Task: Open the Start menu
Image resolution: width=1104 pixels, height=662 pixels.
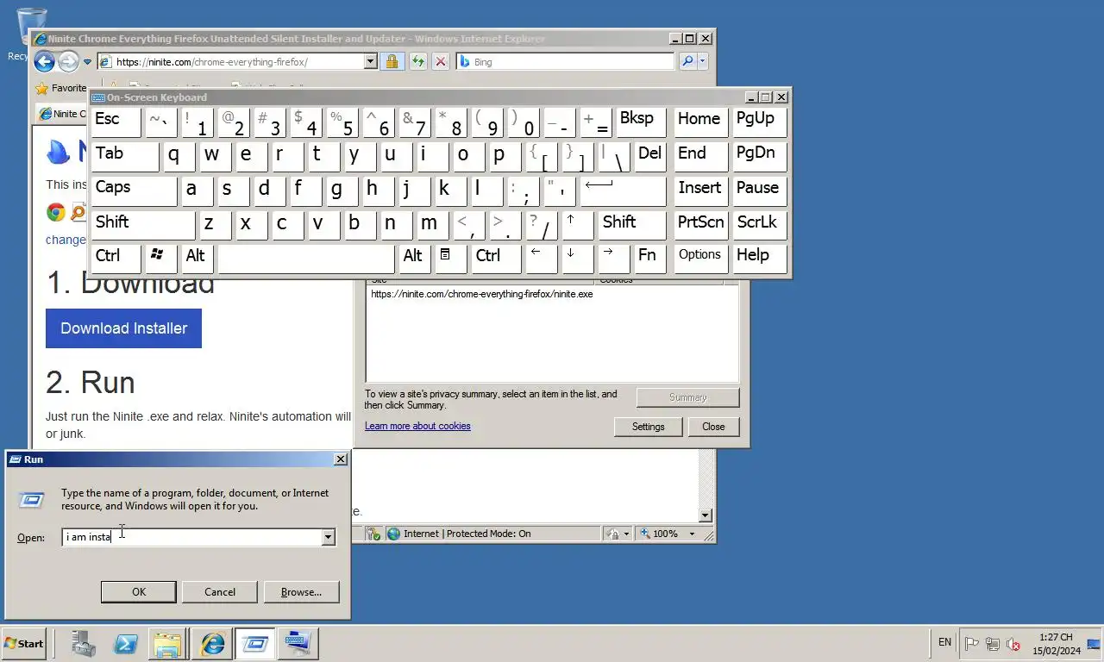Action: point(23,643)
